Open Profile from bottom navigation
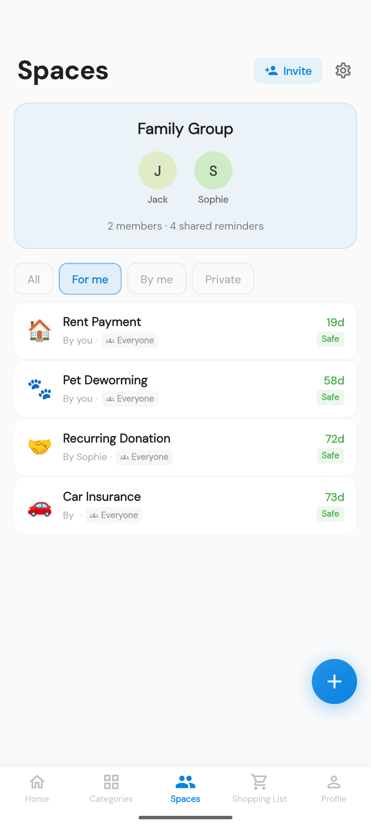This screenshot has width=371, height=828. click(x=334, y=788)
